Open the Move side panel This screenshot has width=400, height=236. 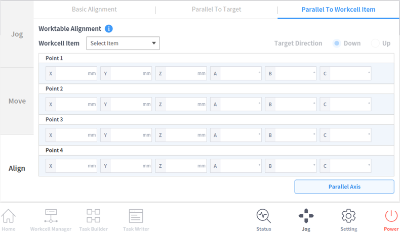pyautogui.click(x=17, y=101)
